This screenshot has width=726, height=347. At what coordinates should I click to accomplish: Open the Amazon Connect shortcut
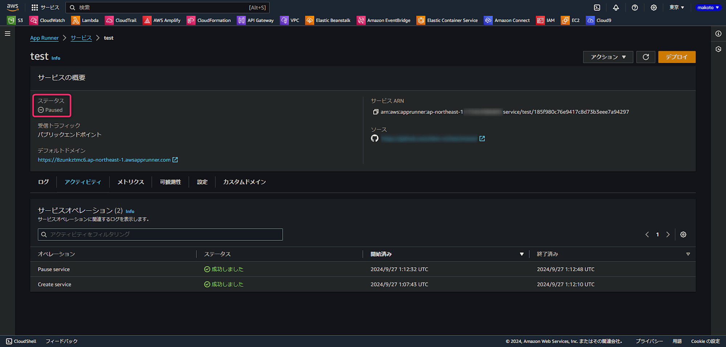point(507,20)
